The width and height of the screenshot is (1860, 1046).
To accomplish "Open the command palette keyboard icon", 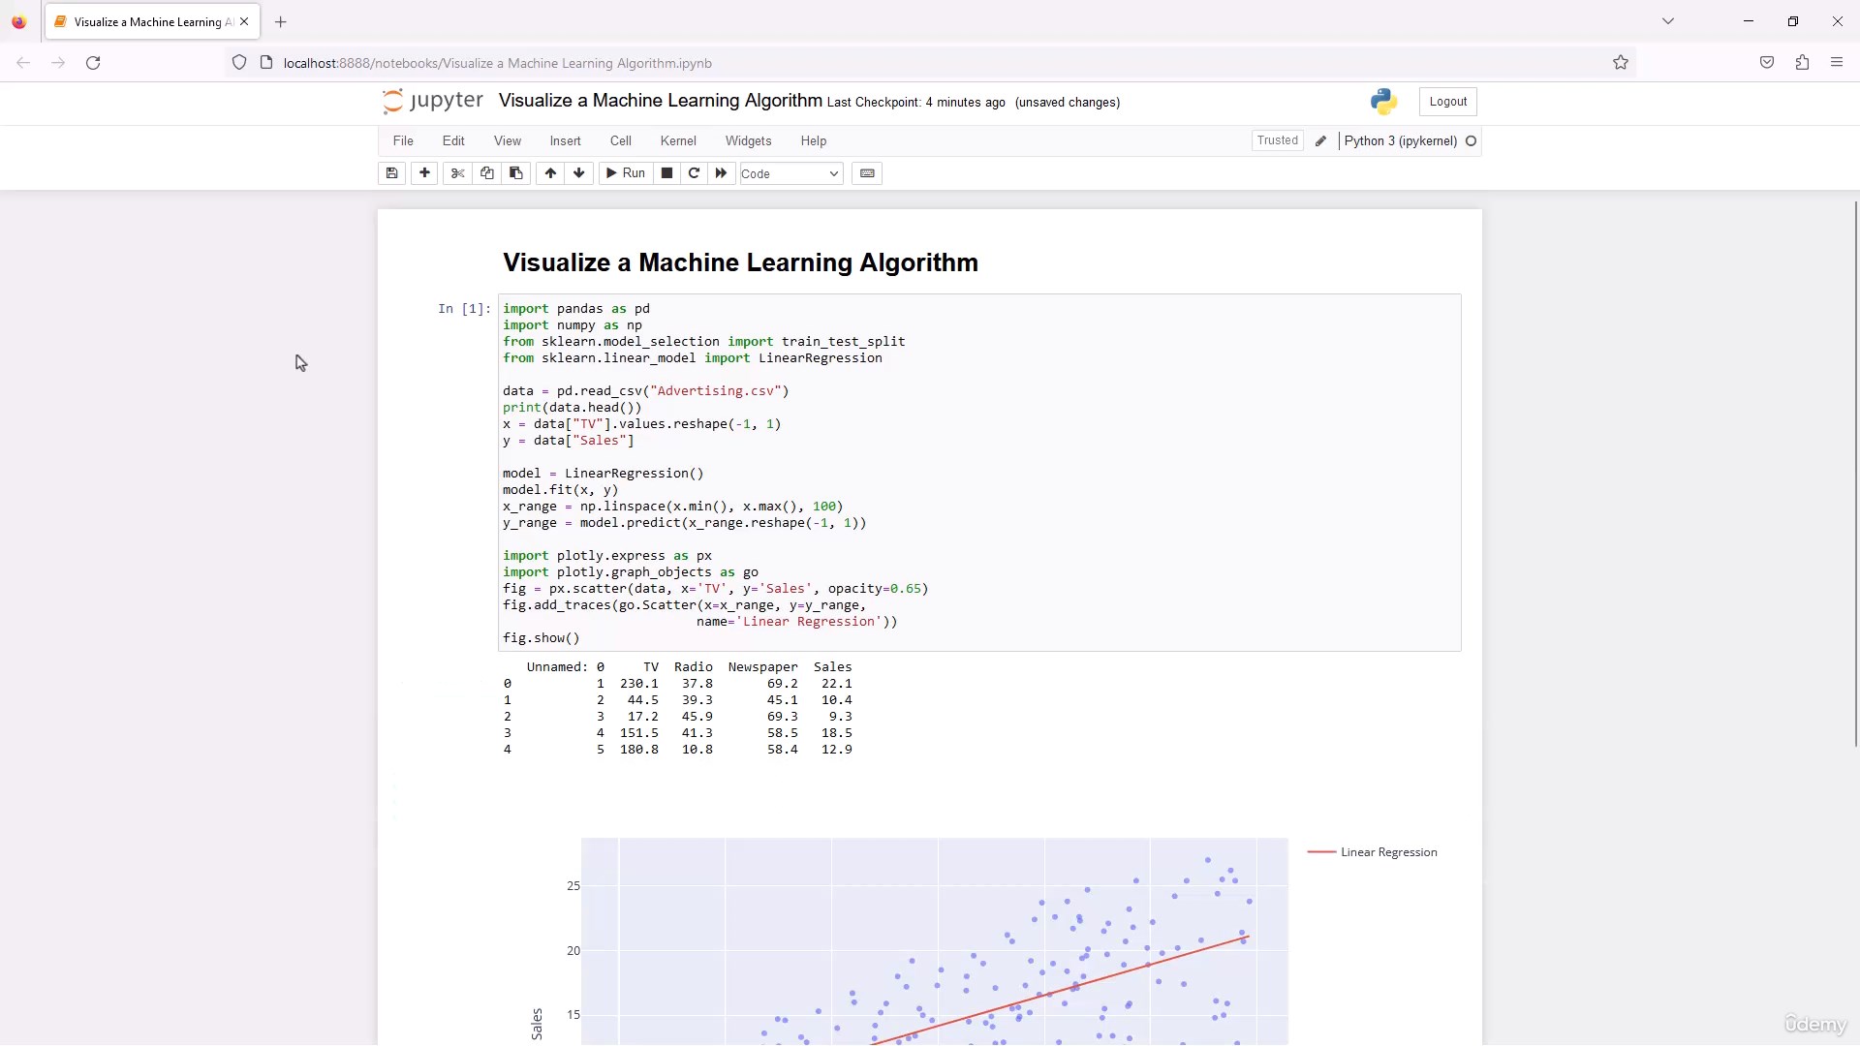I will tap(867, 173).
